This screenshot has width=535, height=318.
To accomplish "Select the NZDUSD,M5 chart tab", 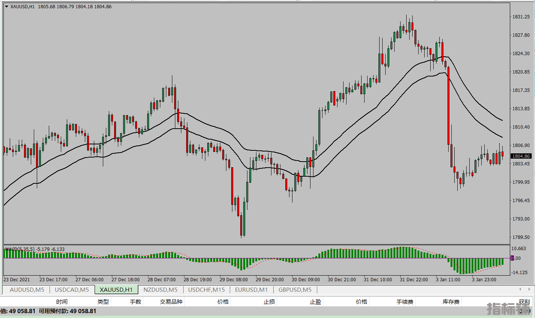I will tap(160, 289).
